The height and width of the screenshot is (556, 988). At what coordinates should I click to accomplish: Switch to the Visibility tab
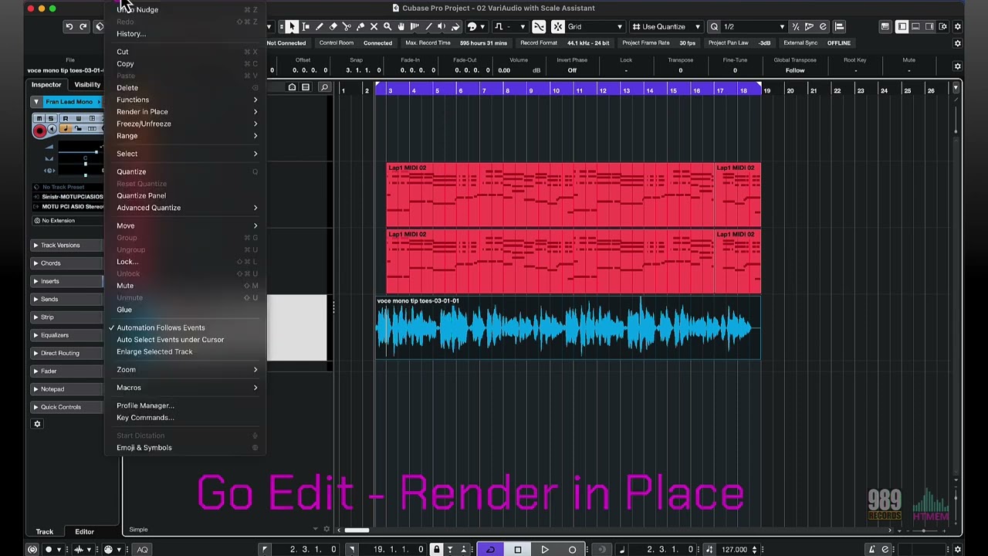pos(87,85)
